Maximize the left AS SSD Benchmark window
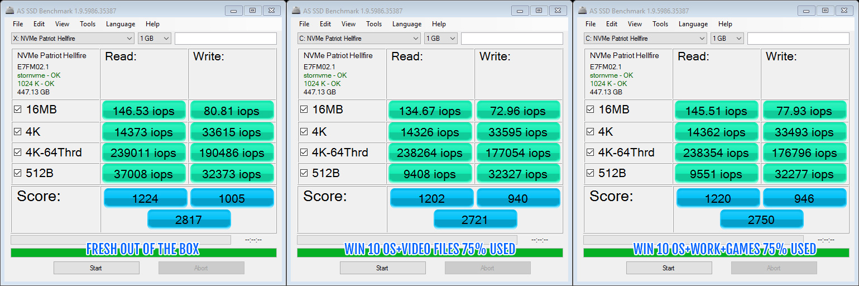 click(253, 11)
